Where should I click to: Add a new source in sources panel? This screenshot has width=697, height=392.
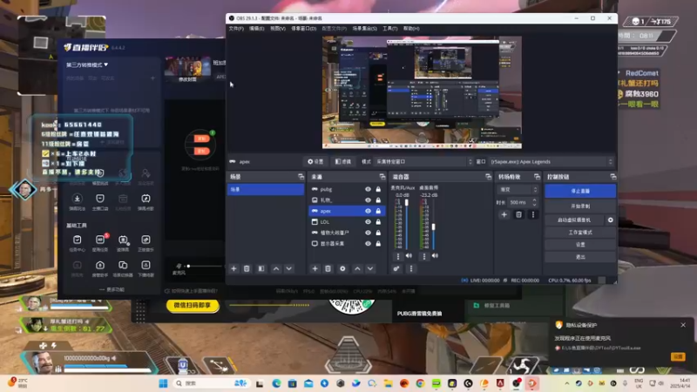(x=315, y=268)
